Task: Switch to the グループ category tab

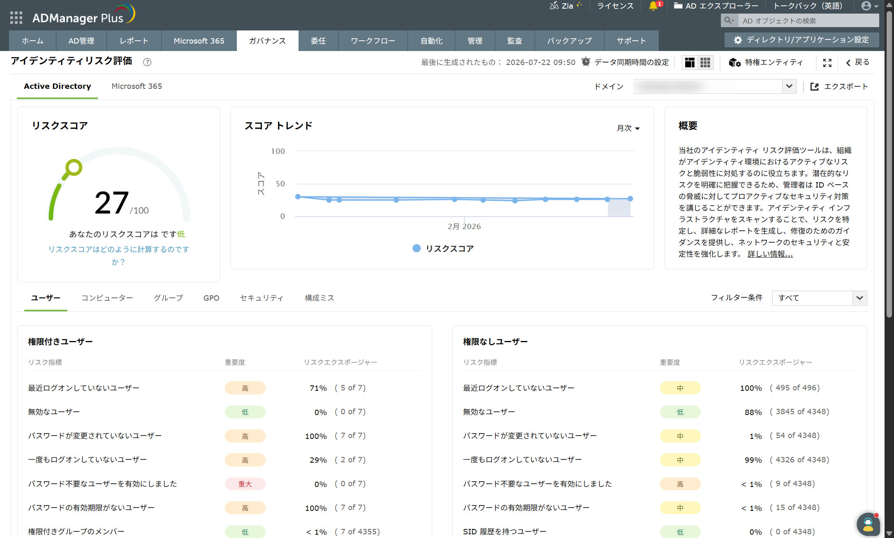Action: (168, 298)
